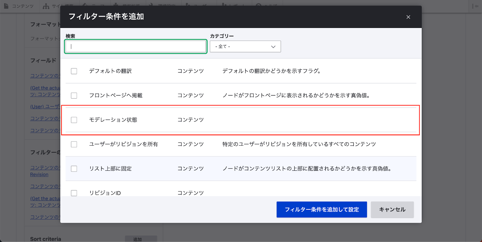Click the フロントページへ掲載 row label
The width and height of the screenshot is (482, 242).
(116, 96)
